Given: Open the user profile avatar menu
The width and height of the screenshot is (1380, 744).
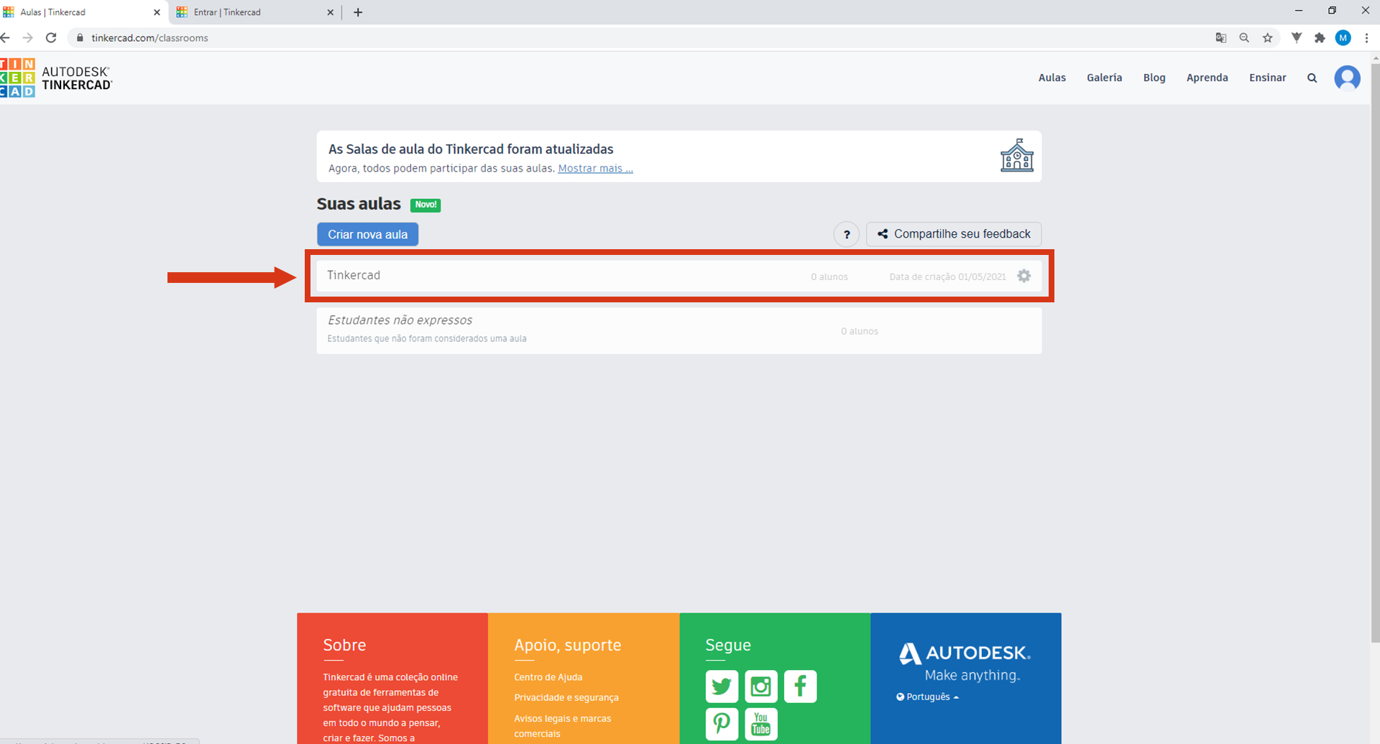Looking at the screenshot, I should [x=1347, y=78].
